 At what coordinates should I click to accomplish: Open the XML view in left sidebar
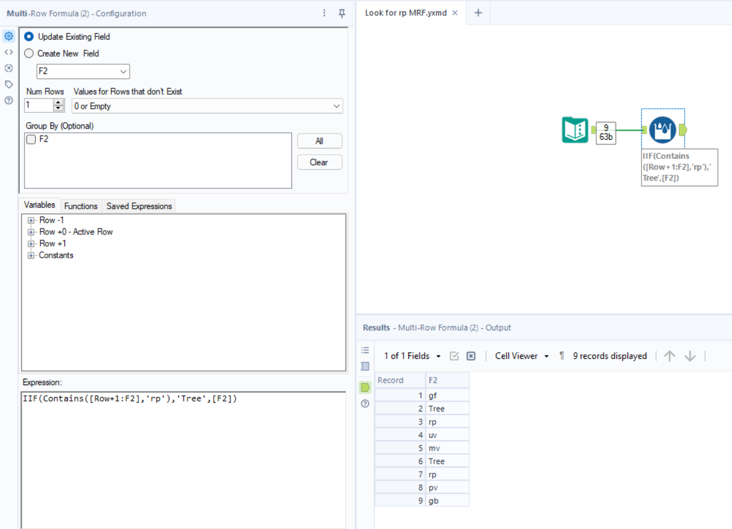8,51
